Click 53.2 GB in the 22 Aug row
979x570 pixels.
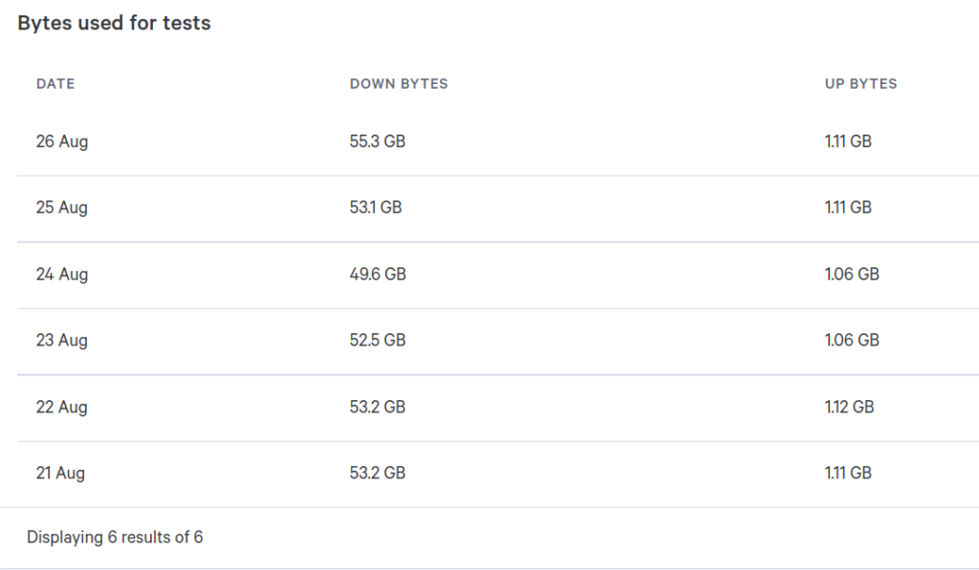click(378, 407)
